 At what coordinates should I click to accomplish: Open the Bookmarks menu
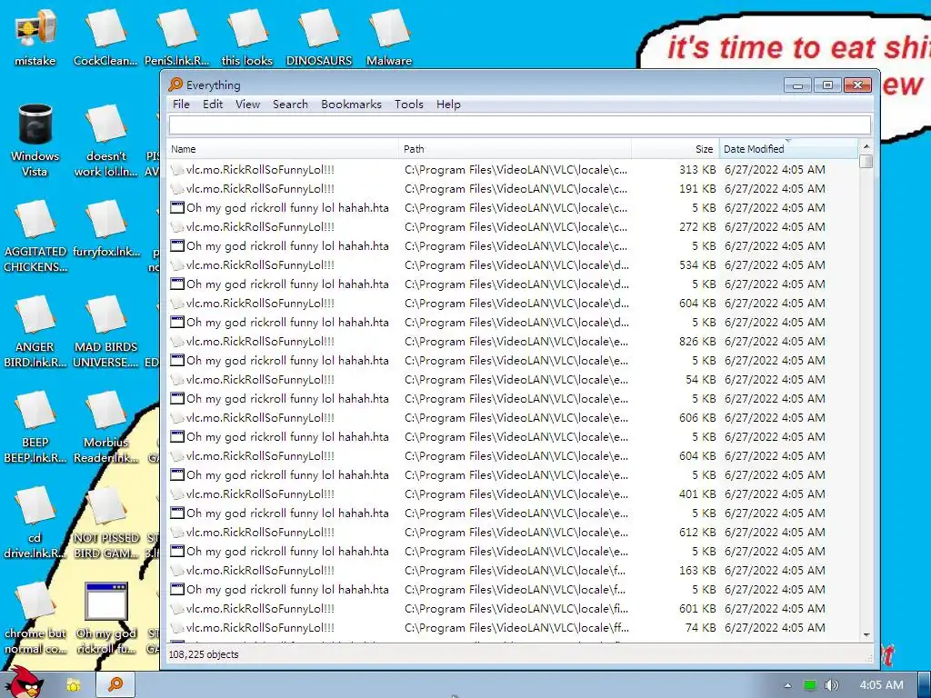point(352,104)
